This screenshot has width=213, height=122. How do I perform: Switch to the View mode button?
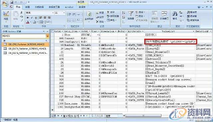[x=6, y=16]
